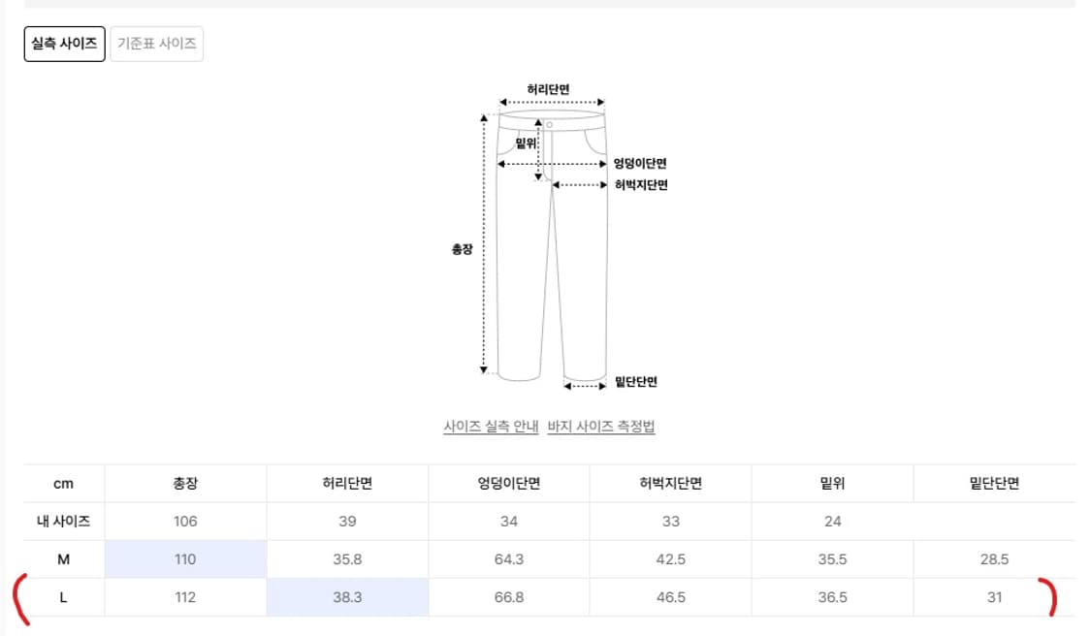Select the L size row
1091x636 pixels.
(x=63, y=597)
